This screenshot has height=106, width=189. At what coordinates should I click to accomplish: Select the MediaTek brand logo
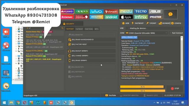click(97, 17)
